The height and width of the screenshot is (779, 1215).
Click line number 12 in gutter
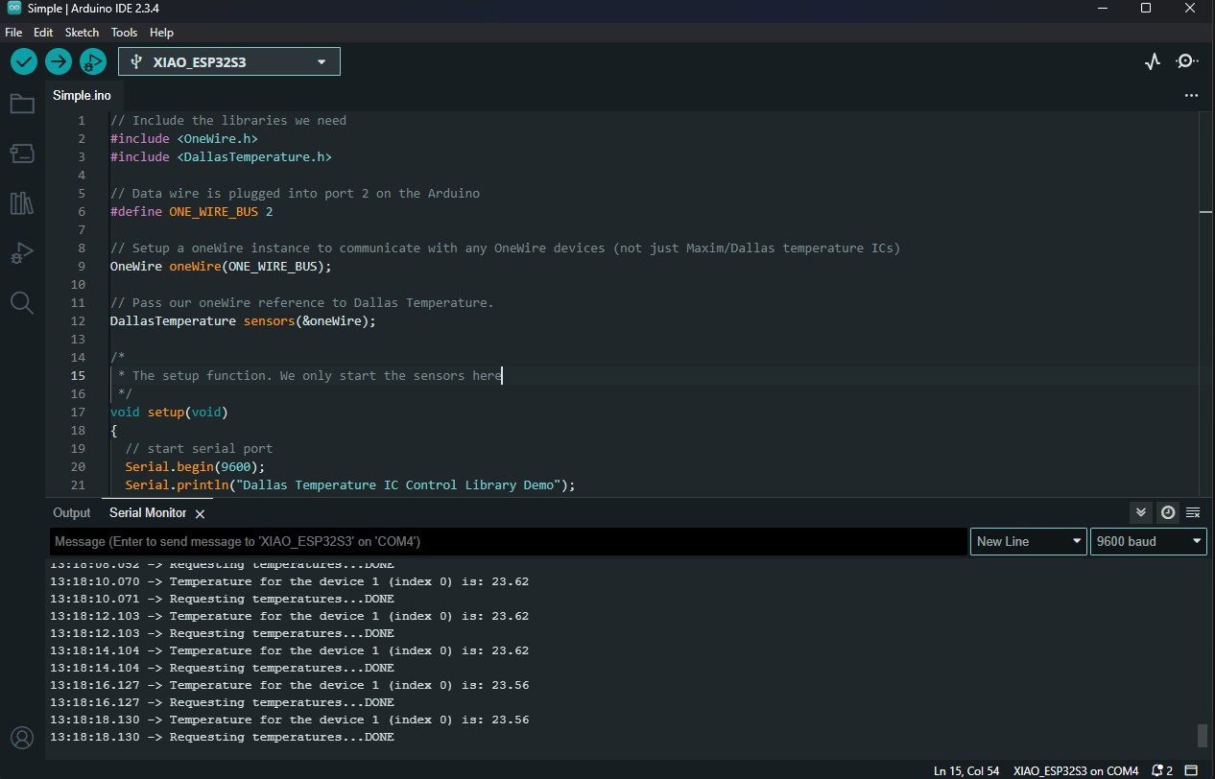tap(78, 320)
